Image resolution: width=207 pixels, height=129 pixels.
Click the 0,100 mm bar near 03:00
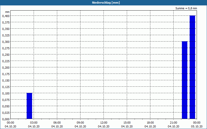[29, 106]
